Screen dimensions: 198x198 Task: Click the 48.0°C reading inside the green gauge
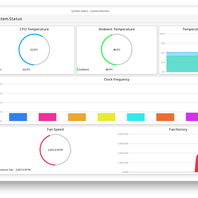pyautogui.click(x=117, y=49)
